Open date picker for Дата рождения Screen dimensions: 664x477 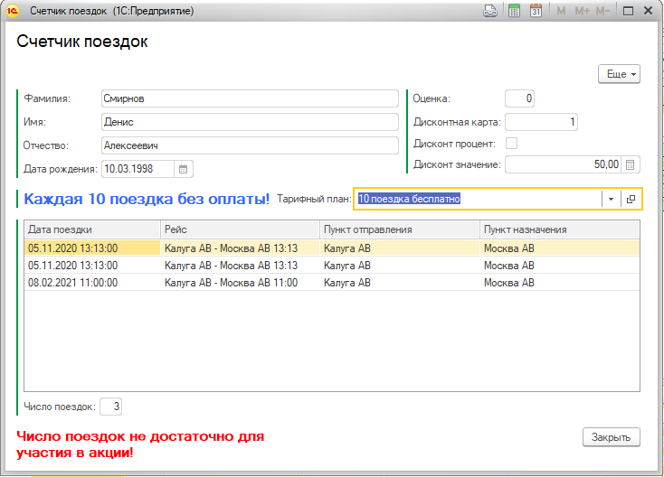pyautogui.click(x=183, y=168)
